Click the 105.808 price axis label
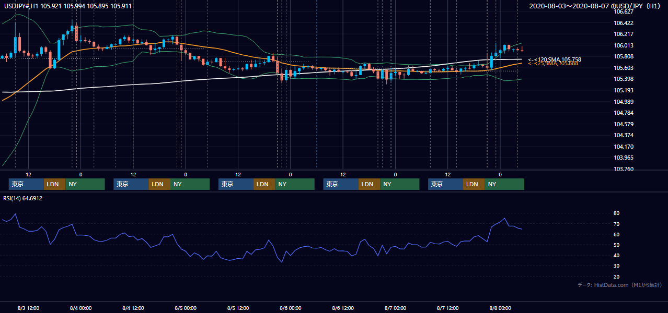Viewport: 668px width, 313px height. 624,56
